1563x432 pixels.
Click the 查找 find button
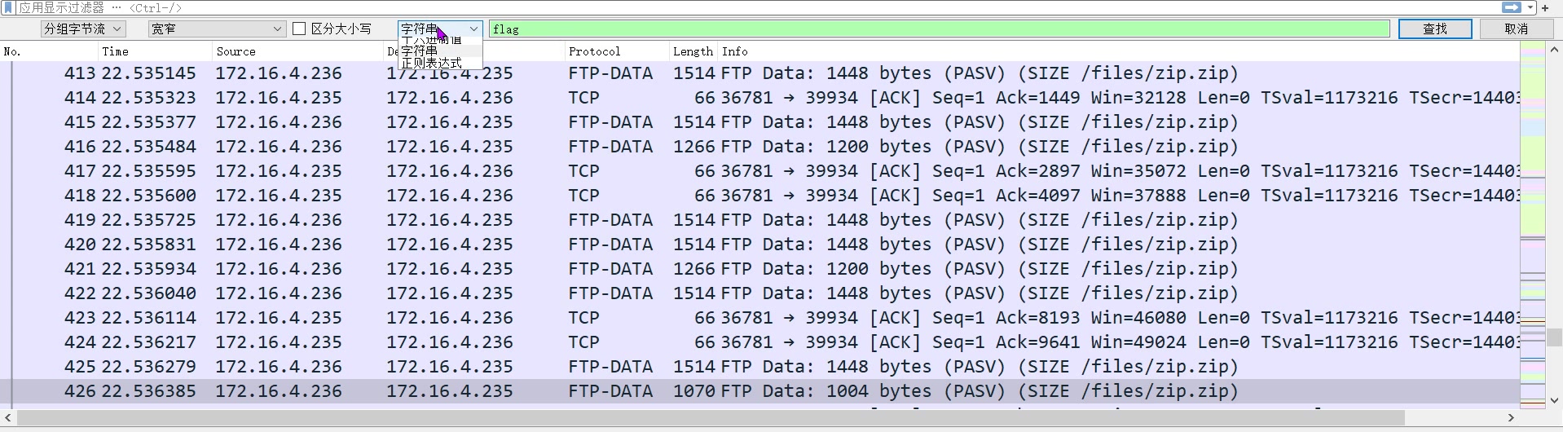pos(1434,29)
